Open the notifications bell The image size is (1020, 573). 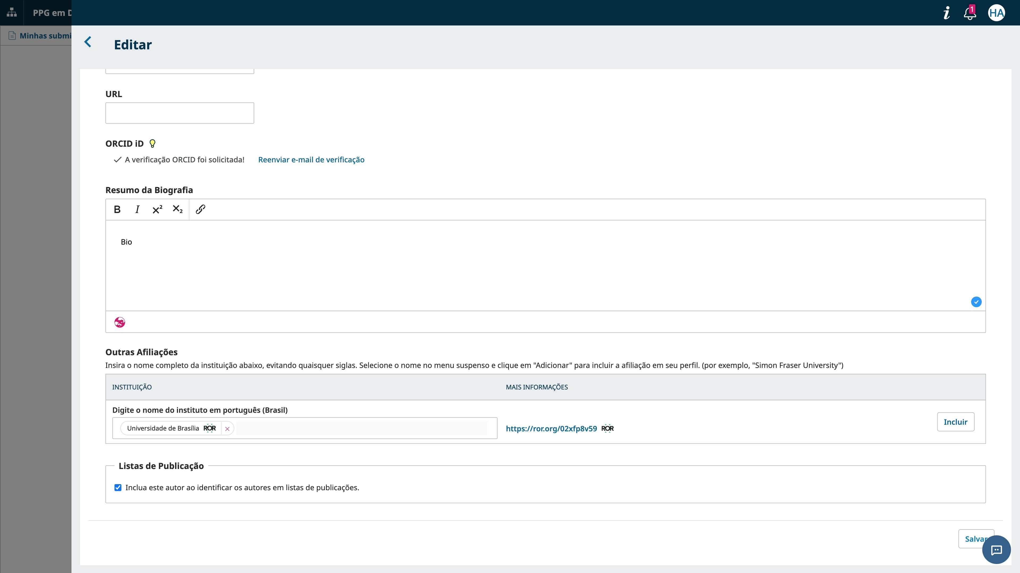(x=969, y=13)
